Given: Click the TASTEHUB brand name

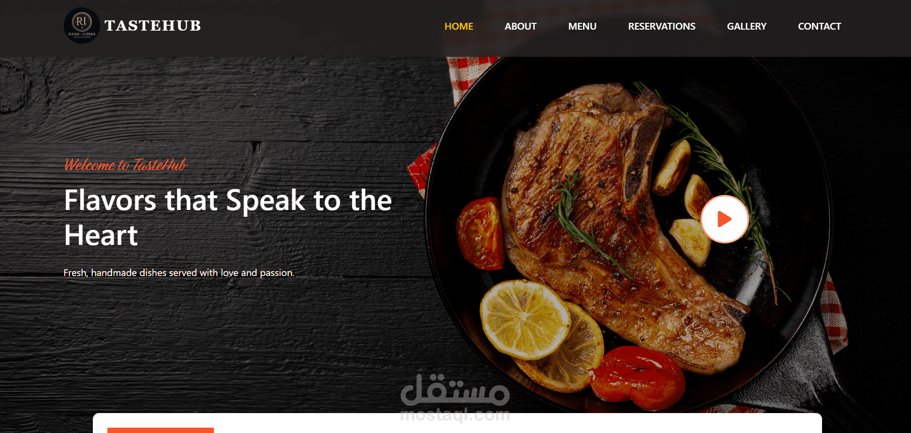Looking at the screenshot, I should (x=153, y=26).
